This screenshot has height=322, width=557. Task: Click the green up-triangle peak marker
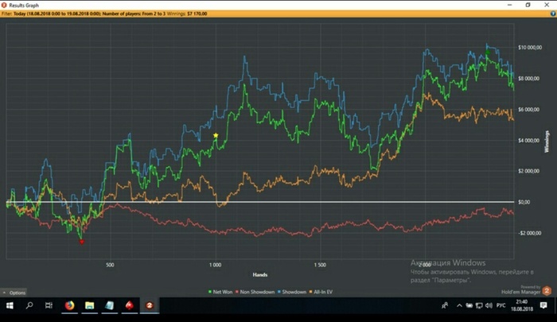pyautogui.click(x=487, y=52)
